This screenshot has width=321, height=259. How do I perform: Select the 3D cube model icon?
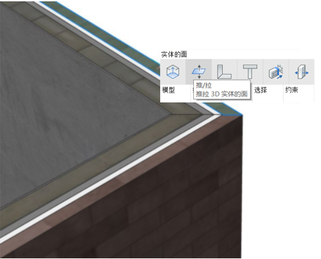(x=173, y=72)
